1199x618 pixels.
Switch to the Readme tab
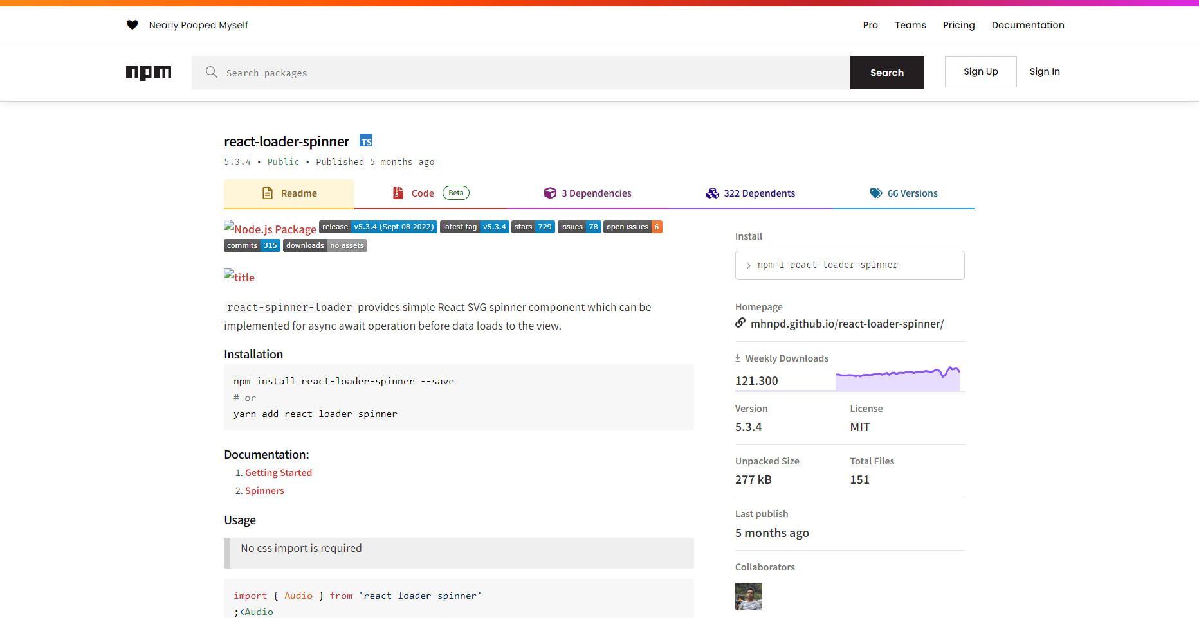289,193
